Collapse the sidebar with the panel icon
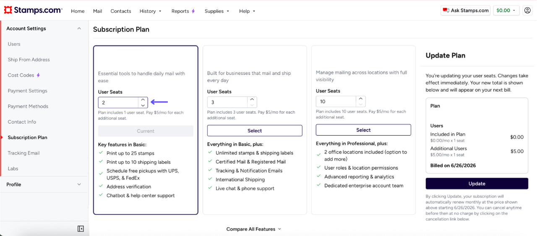The width and height of the screenshot is (537, 236). (81, 228)
